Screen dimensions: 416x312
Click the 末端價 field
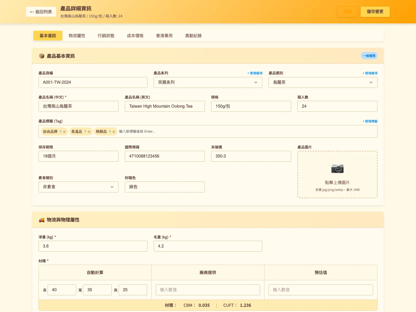point(251,156)
